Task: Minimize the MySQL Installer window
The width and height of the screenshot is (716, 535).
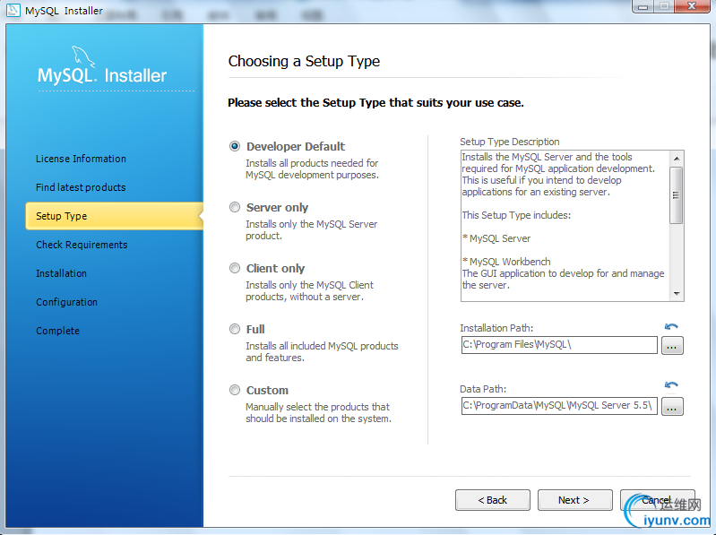Action: [x=643, y=6]
